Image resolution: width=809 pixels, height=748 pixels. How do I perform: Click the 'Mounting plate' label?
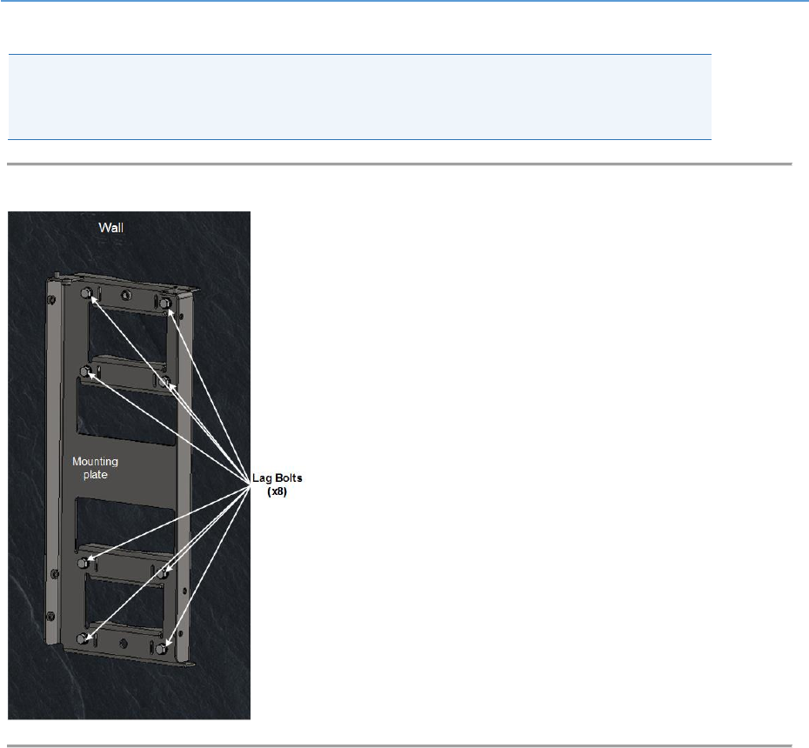coord(95,468)
